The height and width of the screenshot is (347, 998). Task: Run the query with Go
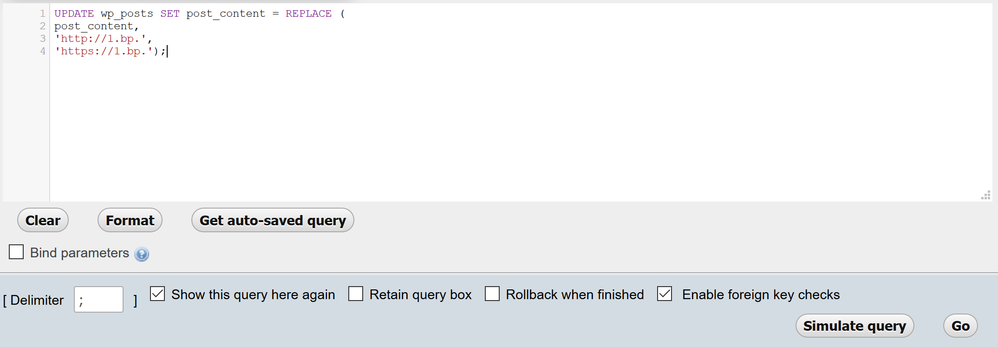960,326
